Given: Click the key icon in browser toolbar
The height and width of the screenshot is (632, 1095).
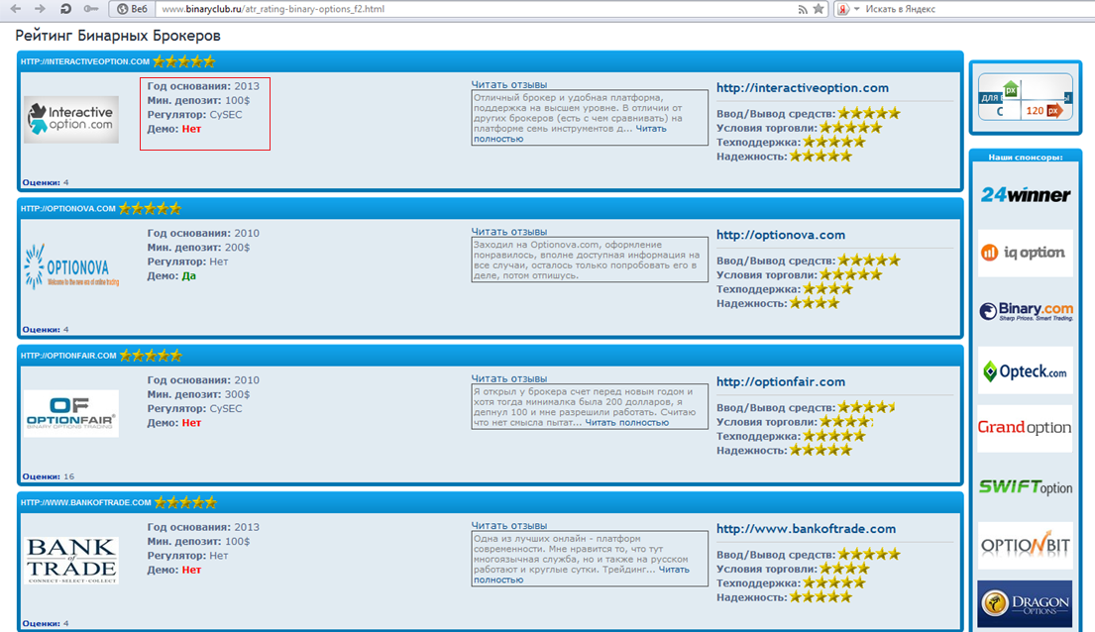Looking at the screenshot, I should [91, 9].
